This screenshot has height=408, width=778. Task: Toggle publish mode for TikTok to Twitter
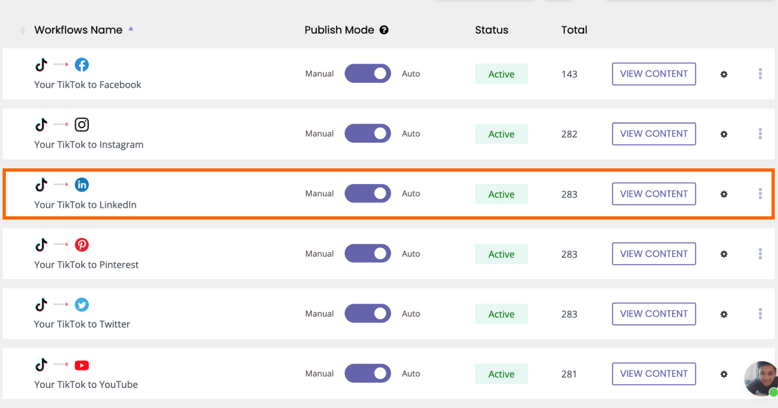(368, 313)
